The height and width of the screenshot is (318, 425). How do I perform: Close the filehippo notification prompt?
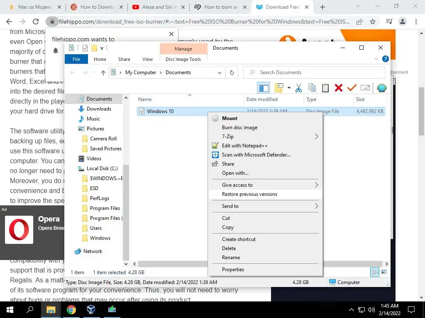(x=171, y=34)
